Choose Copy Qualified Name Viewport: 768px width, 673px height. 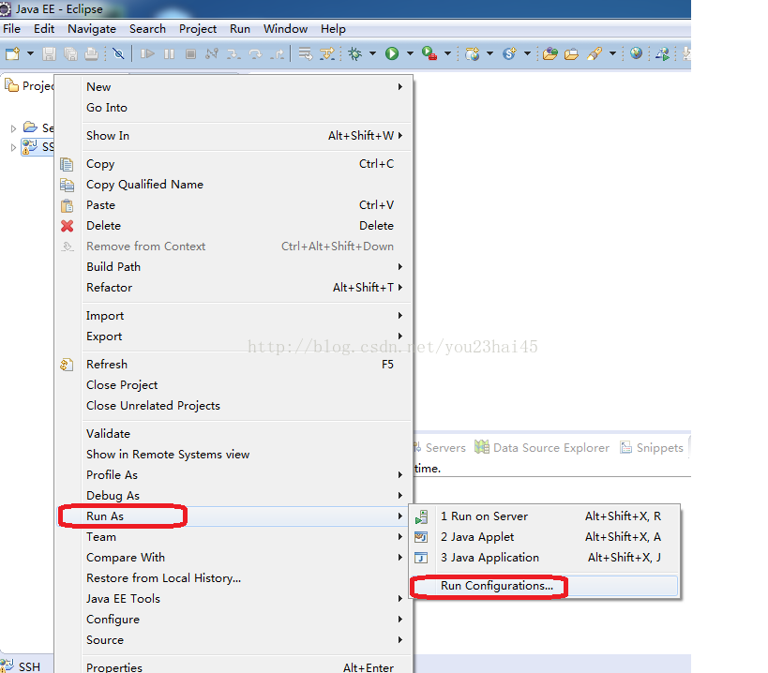point(245,185)
